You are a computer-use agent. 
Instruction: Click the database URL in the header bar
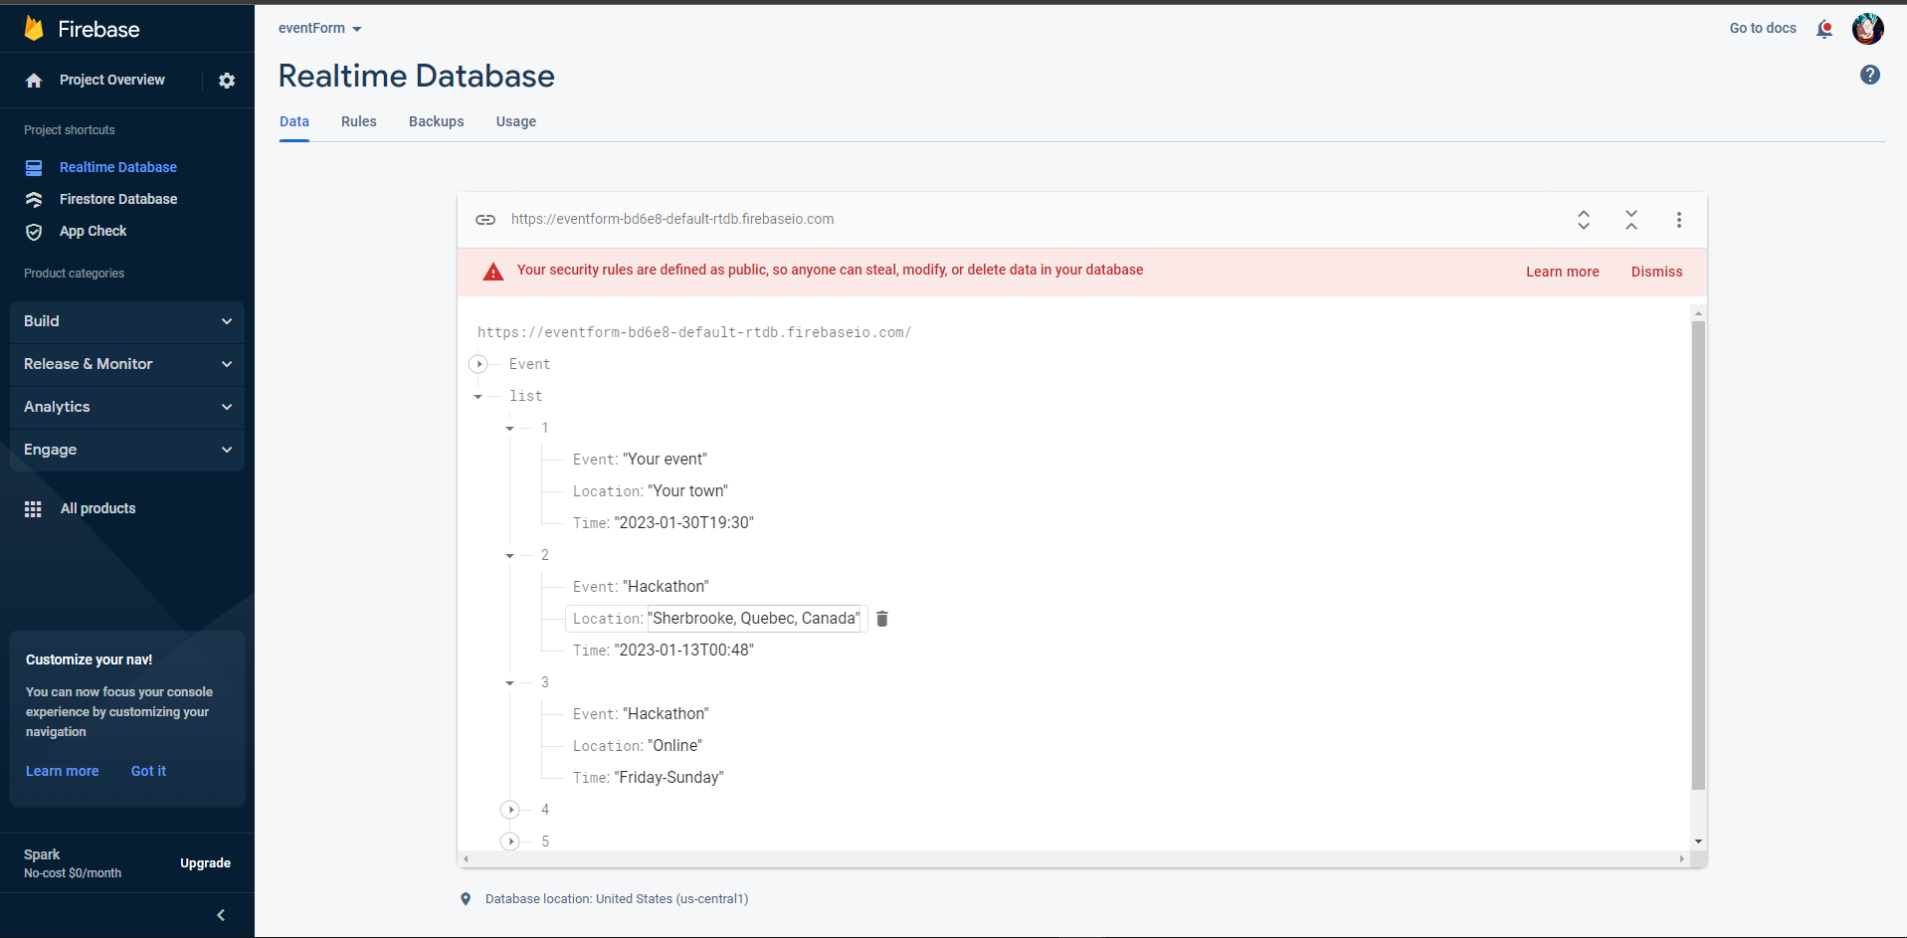(672, 219)
